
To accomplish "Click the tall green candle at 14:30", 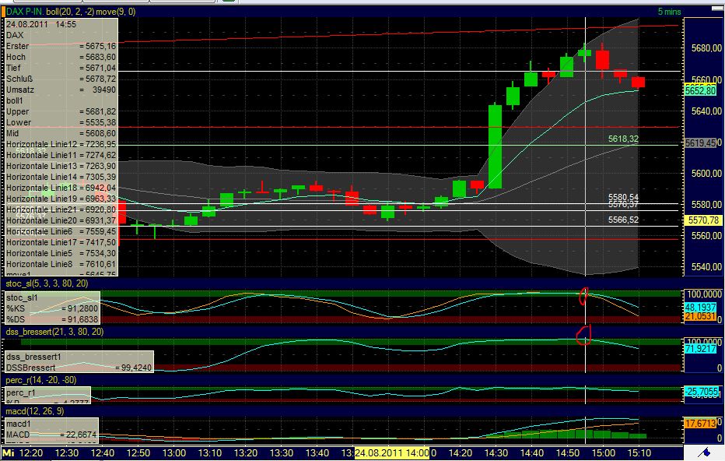I will tap(495, 146).
